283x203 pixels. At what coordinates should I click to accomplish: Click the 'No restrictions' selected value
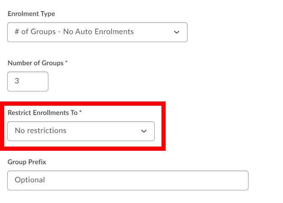pyautogui.click(x=41, y=131)
